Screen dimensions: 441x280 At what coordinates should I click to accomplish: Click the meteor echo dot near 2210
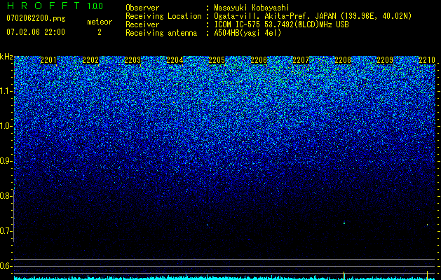click(427, 225)
